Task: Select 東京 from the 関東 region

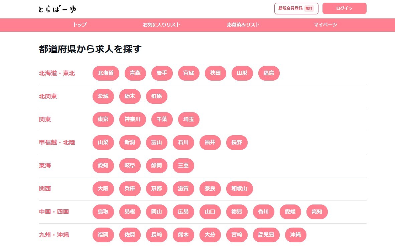Action: point(103,119)
